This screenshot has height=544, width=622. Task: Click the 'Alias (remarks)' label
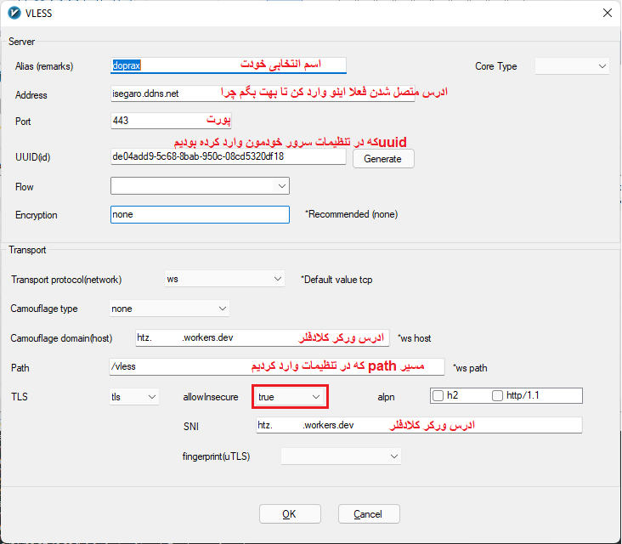click(44, 66)
